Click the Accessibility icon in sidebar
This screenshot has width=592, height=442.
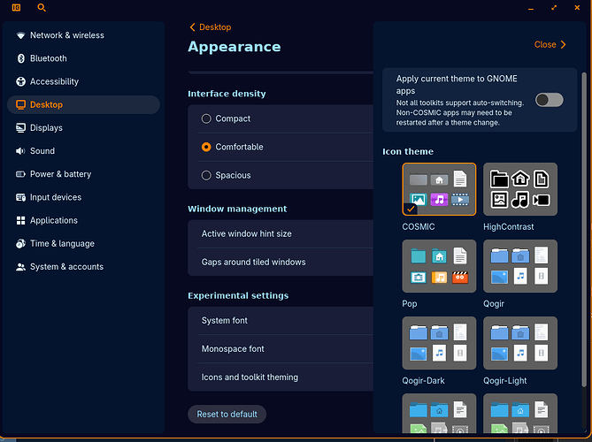click(21, 81)
